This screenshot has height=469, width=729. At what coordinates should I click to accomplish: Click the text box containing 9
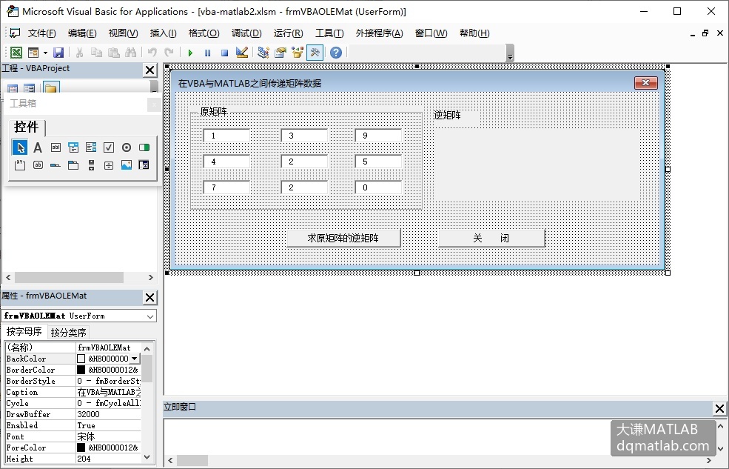point(378,136)
